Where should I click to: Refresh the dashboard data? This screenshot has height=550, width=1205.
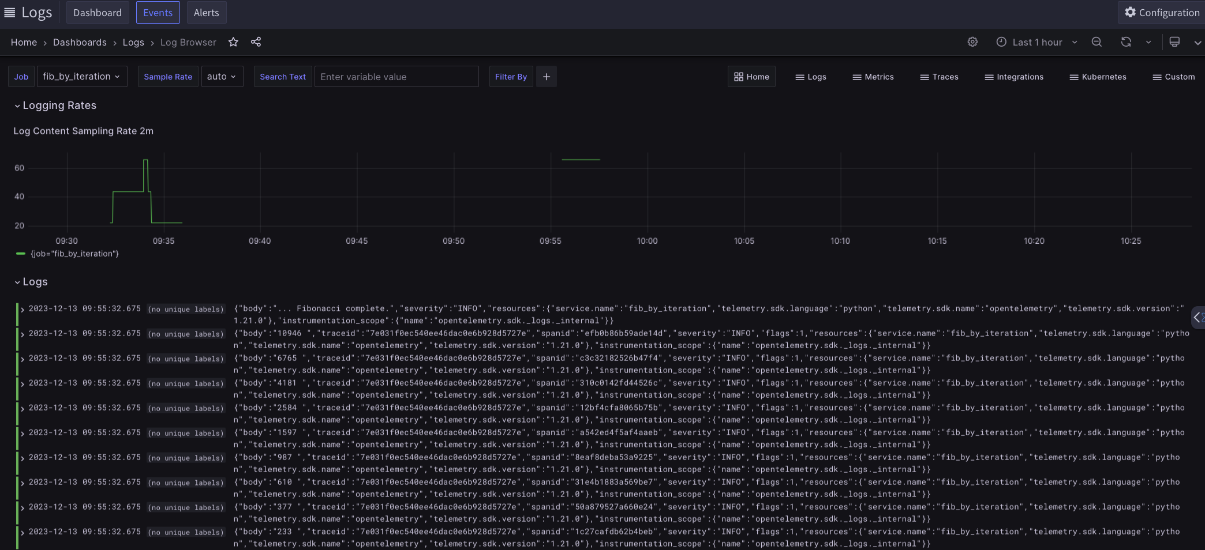[1125, 42]
